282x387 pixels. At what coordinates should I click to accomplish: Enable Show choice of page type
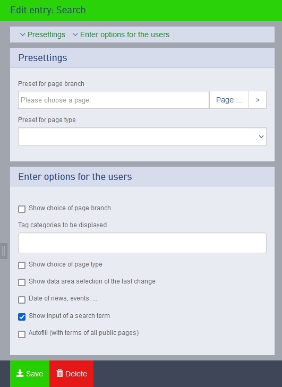click(22, 265)
